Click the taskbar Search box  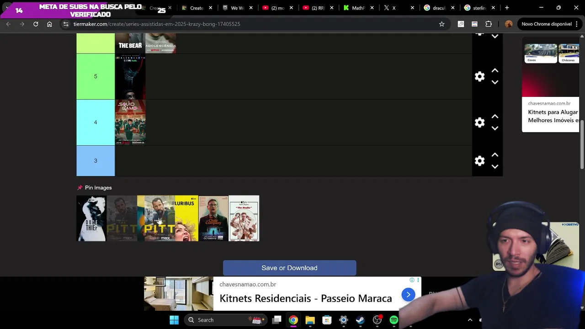click(225, 320)
